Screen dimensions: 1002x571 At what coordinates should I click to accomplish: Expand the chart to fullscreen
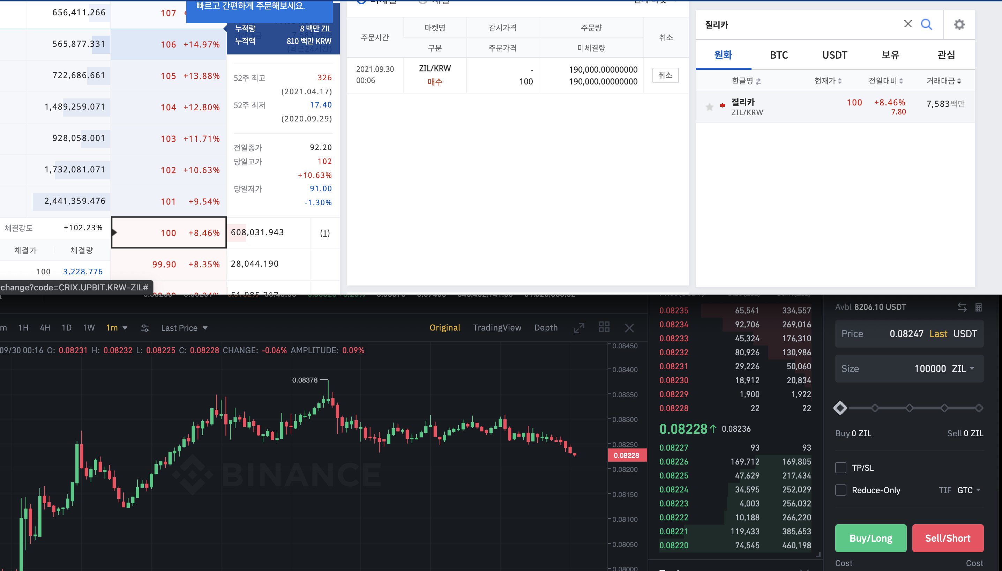[579, 328]
